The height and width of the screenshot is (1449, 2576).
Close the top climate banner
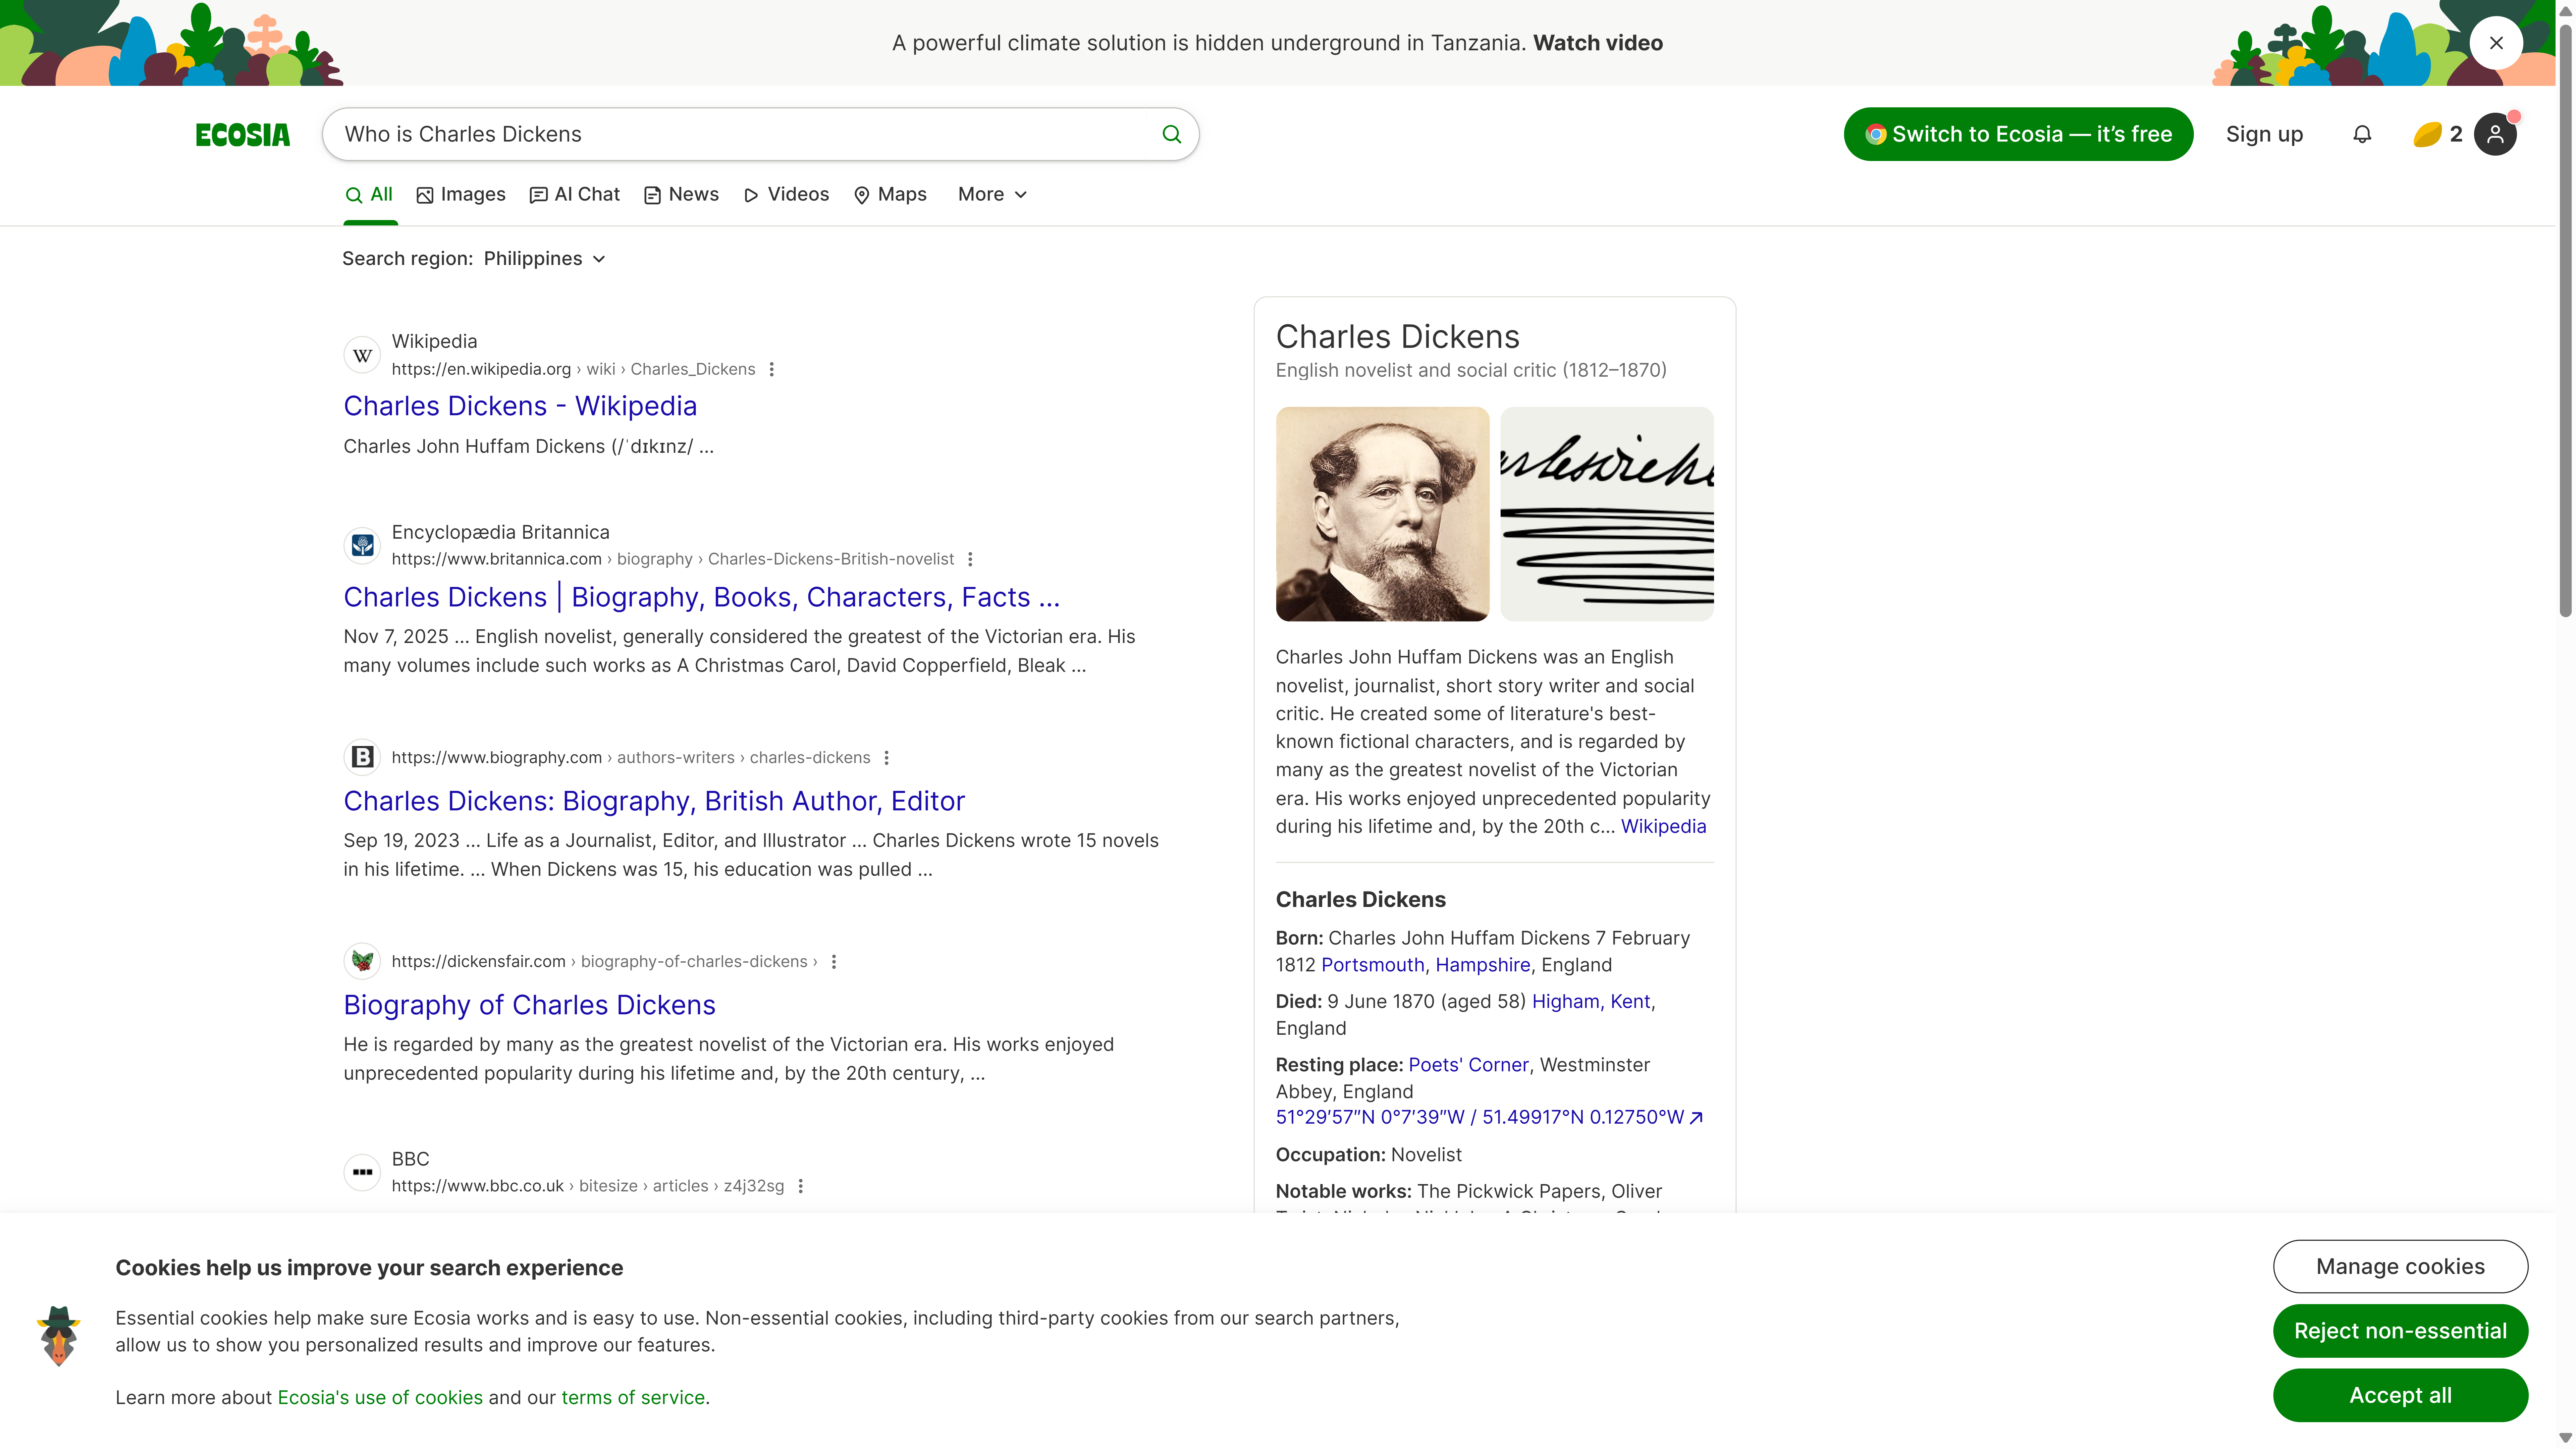point(2496,43)
